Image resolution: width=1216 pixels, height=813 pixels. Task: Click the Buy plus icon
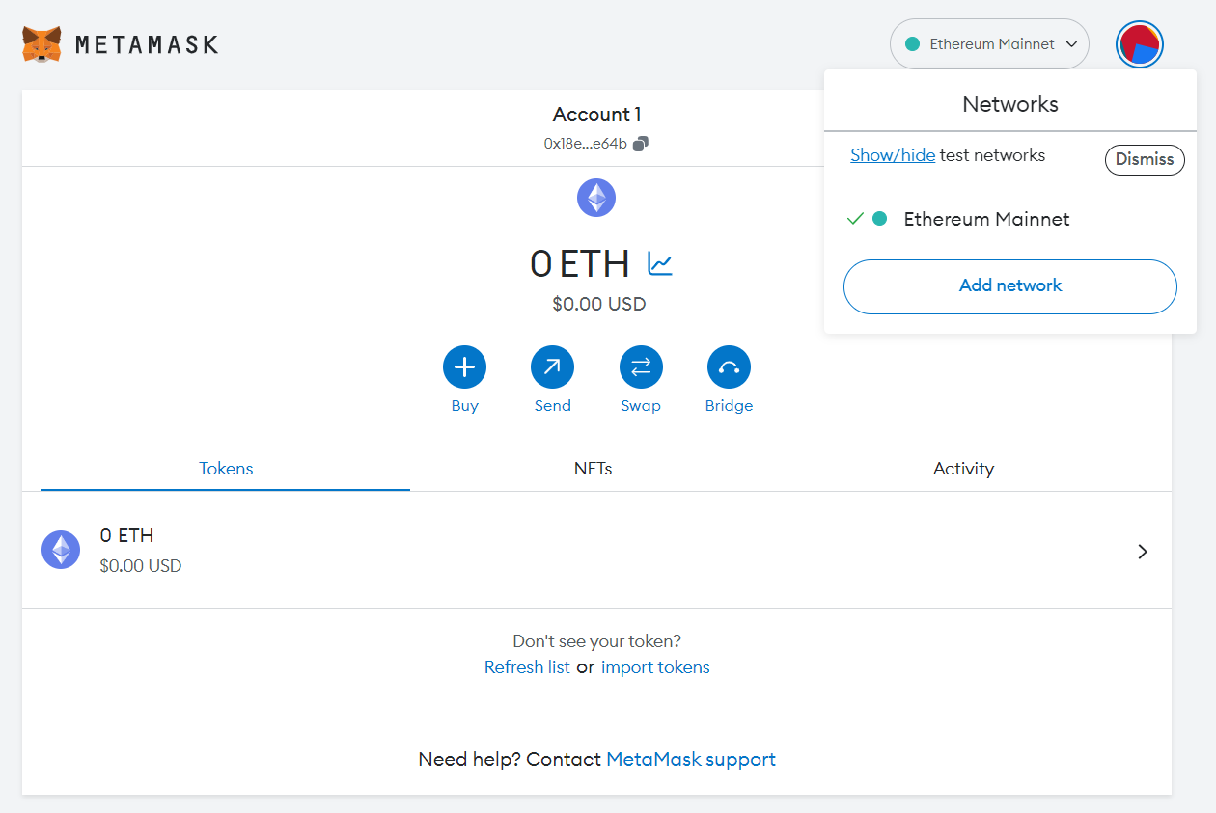(x=464, y=366)
